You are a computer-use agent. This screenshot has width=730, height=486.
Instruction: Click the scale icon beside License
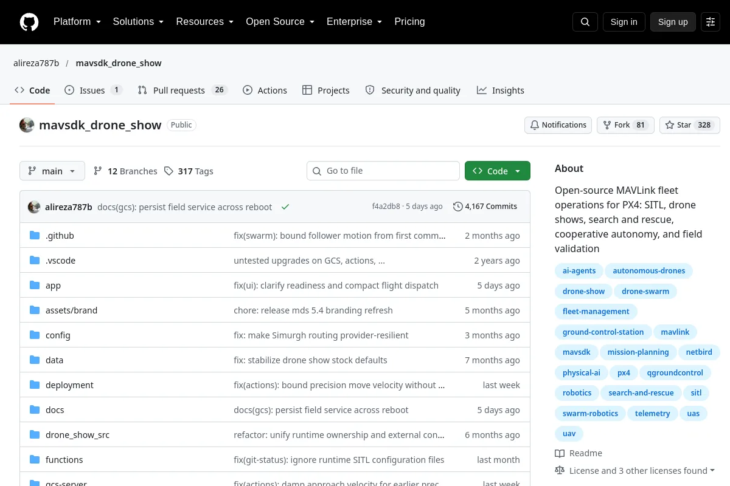tap(560, 471)
